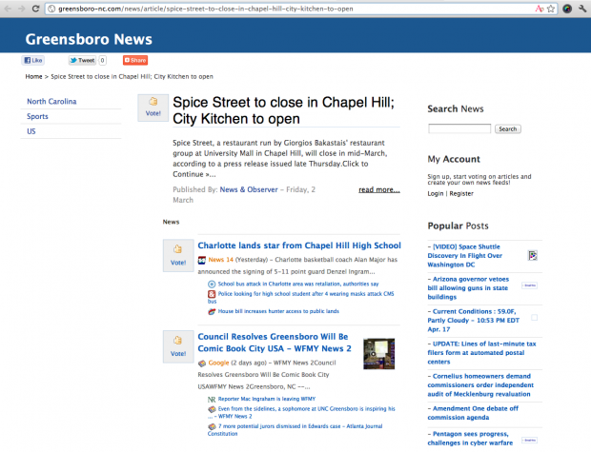This screenshot has height=452, width=591.
Task: Open School bus attack in Charlotte link
Action: click(298, 284)
